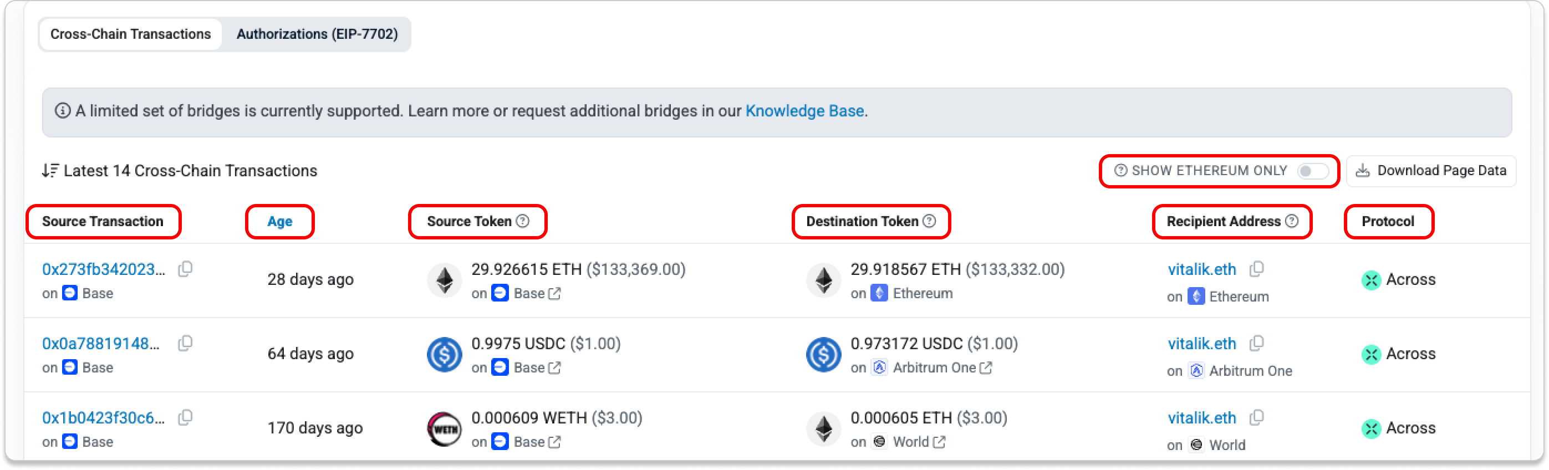Screen dimensions: 1549x470
Task: Click help icon beside Recipient Address
Action: point(1292,221)
